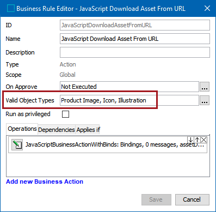The height and width of the screenshot is (212, 216).
Task: Click the Valid Object Types value field
Action: (x=129, y=100)
